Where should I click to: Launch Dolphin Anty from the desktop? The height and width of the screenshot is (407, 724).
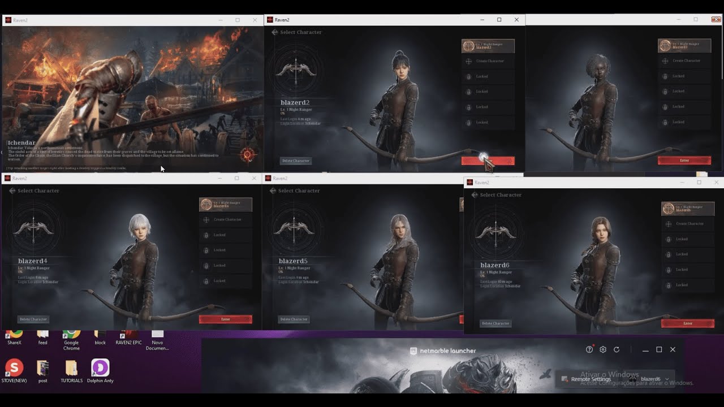pyautogui.click(x=100, y=371)
